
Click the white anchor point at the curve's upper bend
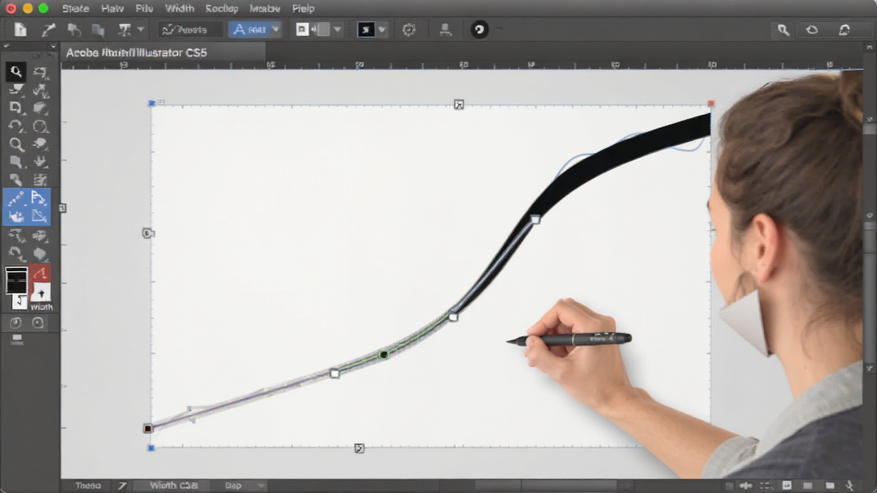pyautogui.click(x=535, y=220)
